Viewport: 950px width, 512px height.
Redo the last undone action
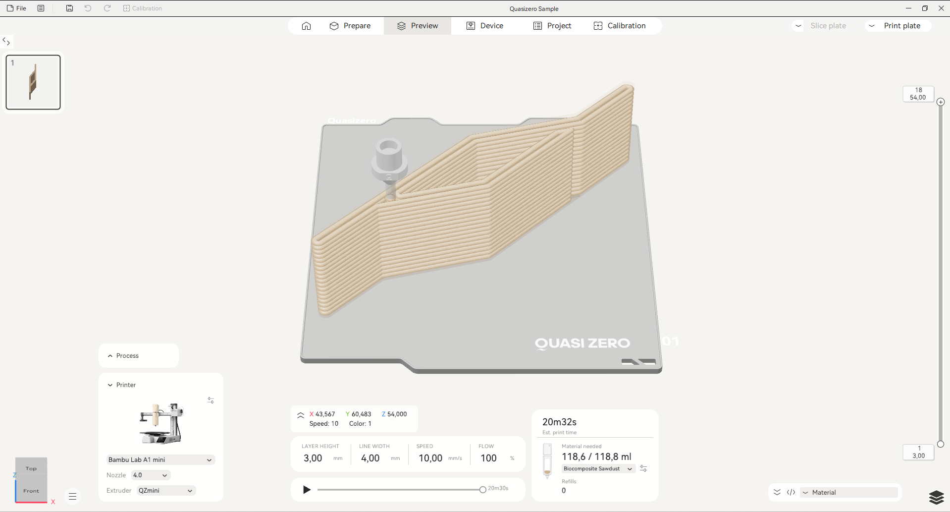pyautogui.click(x=107, y=8)
